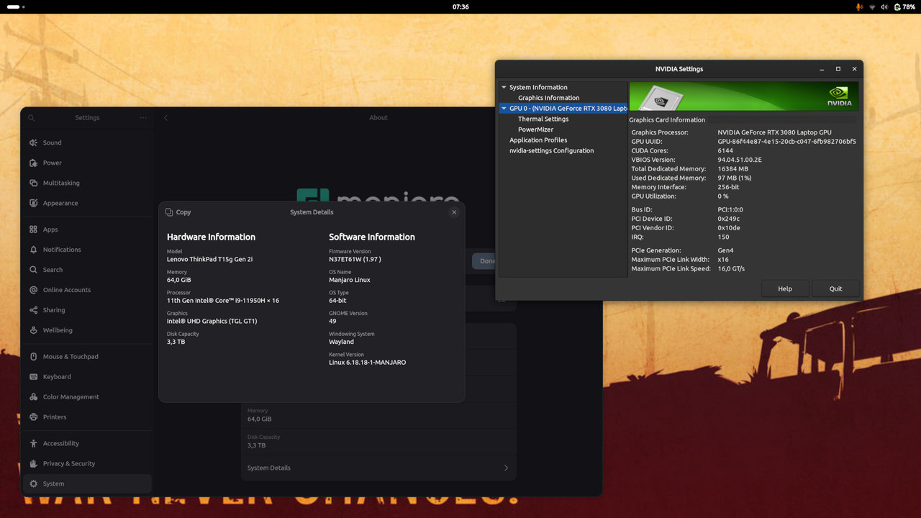Open the top bar clock 07:36
Viewport: 921px width, 518px height.
(460, 6)
